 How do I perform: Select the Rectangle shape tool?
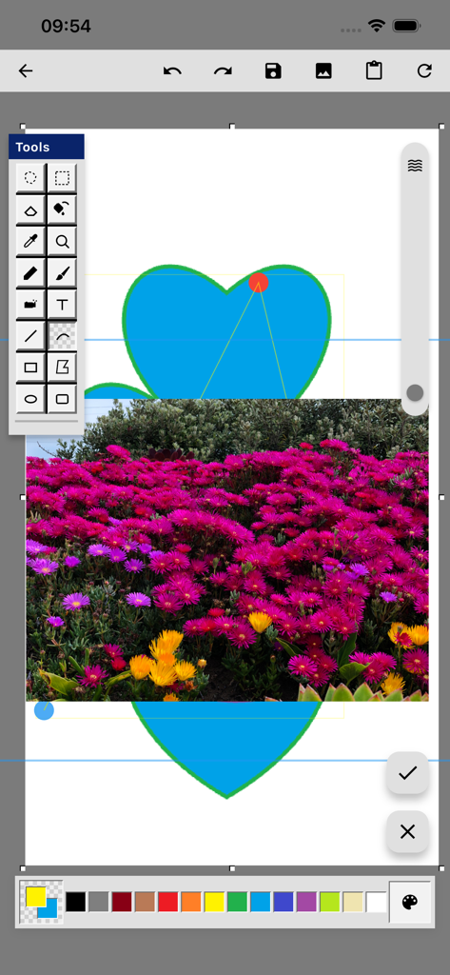tap(30, 368)
